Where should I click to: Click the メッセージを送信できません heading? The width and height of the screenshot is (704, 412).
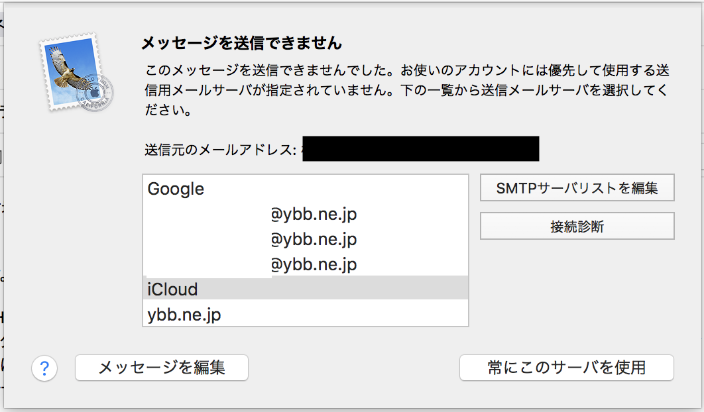[241, 44]
